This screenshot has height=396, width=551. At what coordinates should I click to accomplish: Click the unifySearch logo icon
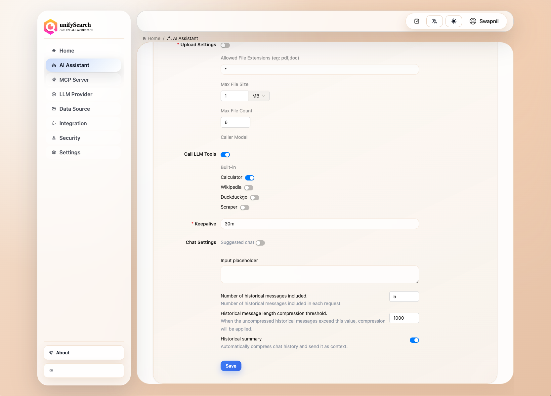51,27
